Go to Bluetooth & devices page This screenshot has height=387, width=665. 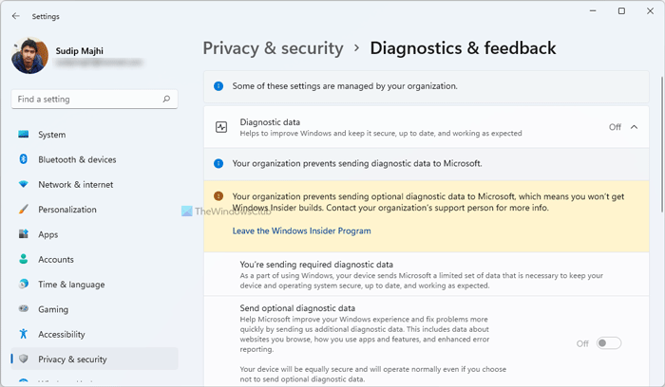pos(94,159)
